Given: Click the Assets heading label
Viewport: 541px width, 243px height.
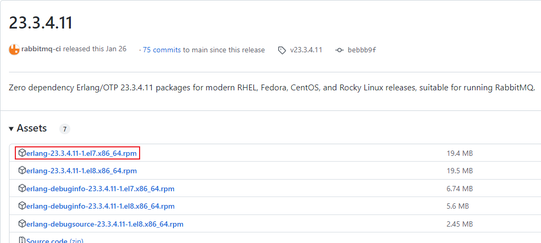Looking at the screenshot, I should pos(31,128).
